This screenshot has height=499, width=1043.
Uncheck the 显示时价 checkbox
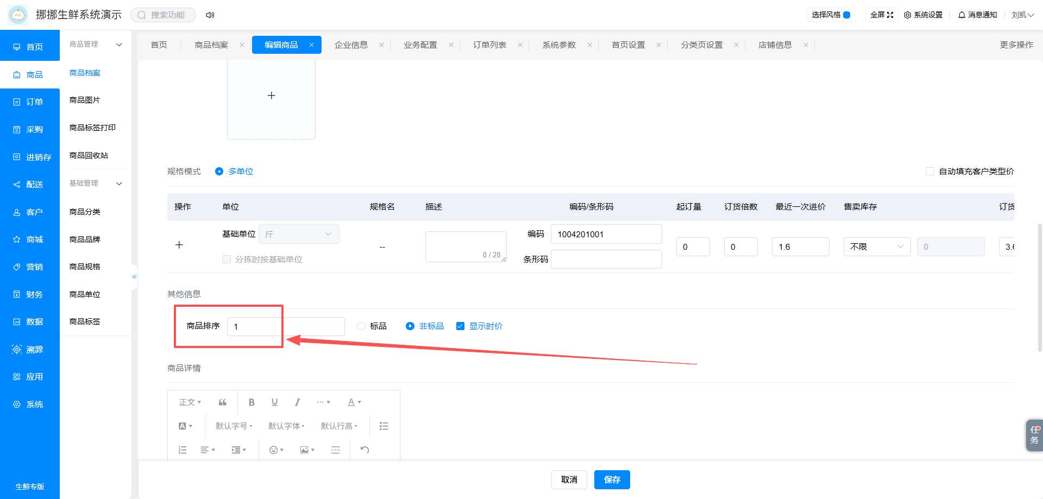(x=460, y=326)
